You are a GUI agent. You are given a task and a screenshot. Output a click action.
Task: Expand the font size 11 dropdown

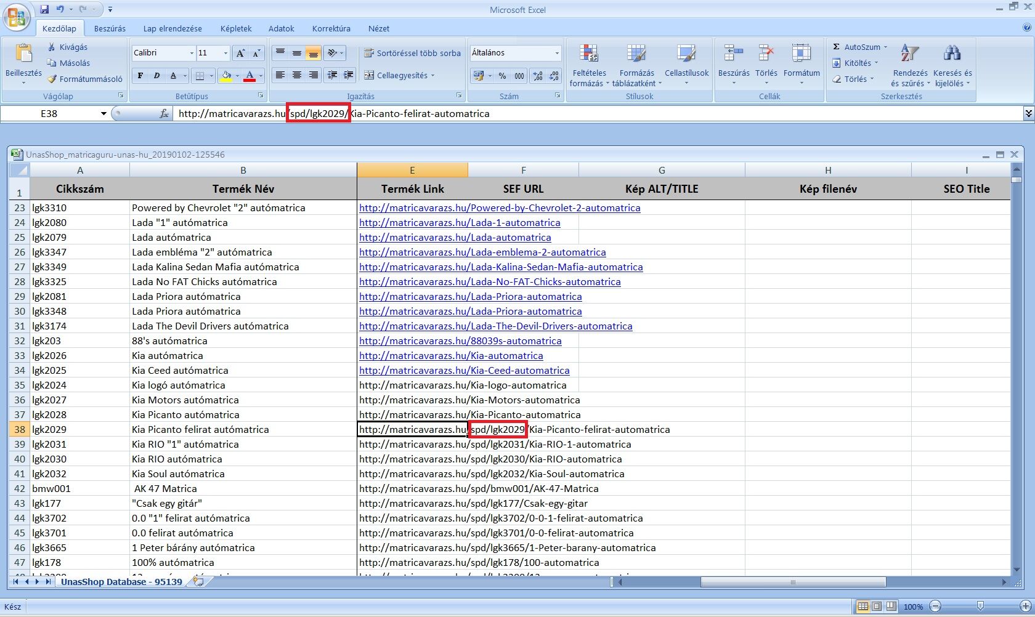coord(225,53)
